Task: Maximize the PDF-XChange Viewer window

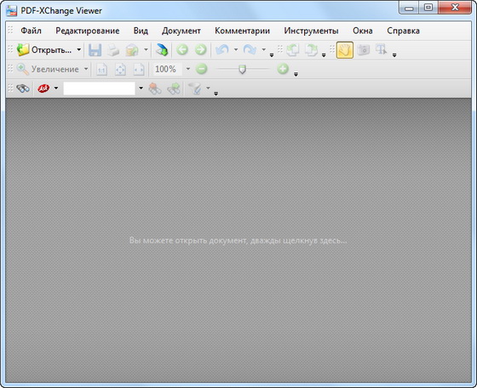Action: [x=428, y=8]
